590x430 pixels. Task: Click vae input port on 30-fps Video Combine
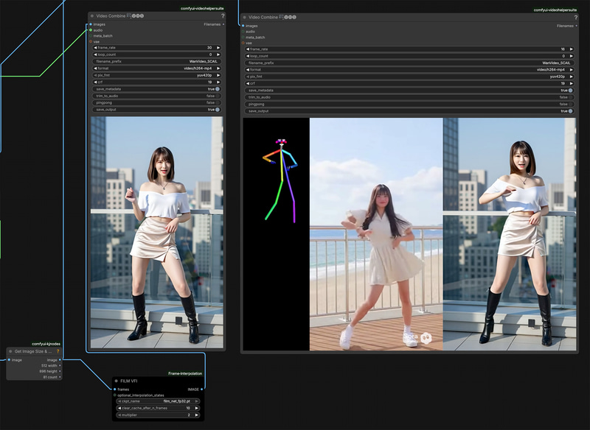(91, 42)
